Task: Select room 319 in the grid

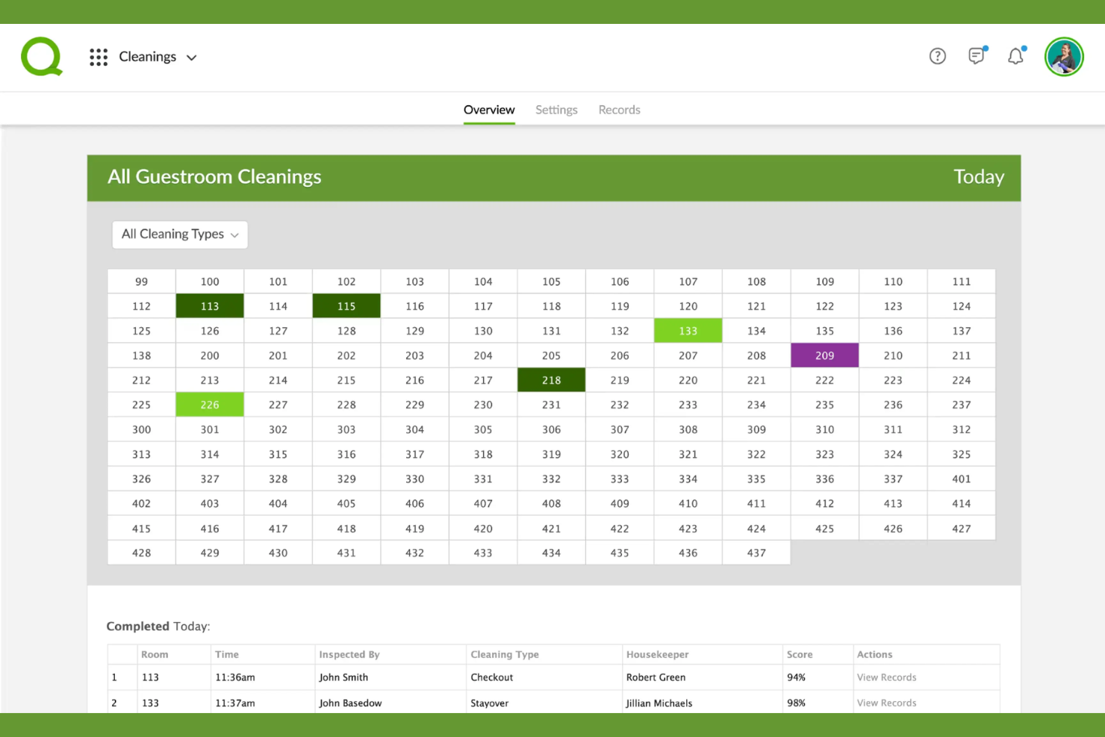Action: tap(552, 454)
